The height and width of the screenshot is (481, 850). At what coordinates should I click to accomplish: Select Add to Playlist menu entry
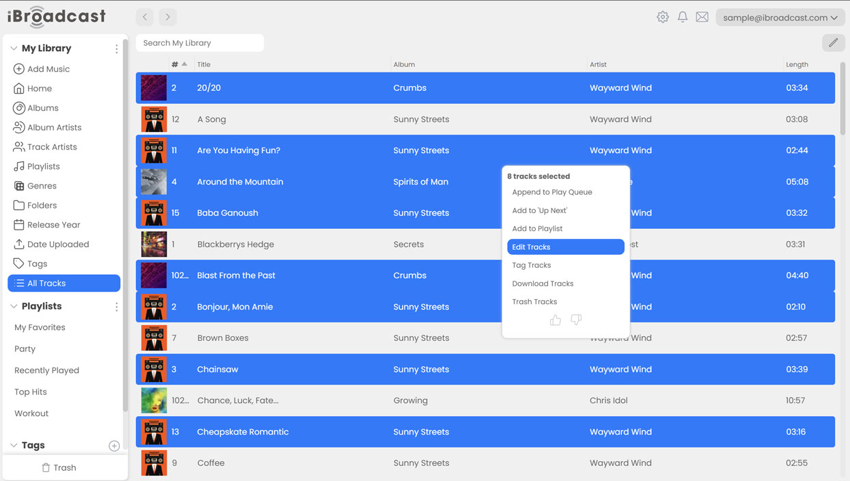point(537,229)
